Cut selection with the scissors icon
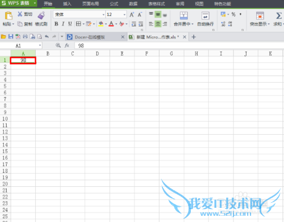 click(x=20, y=14)
